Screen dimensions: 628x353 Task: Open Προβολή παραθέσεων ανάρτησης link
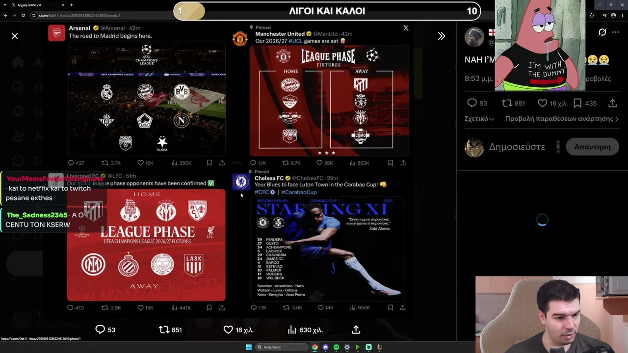[x=562, y=119]
